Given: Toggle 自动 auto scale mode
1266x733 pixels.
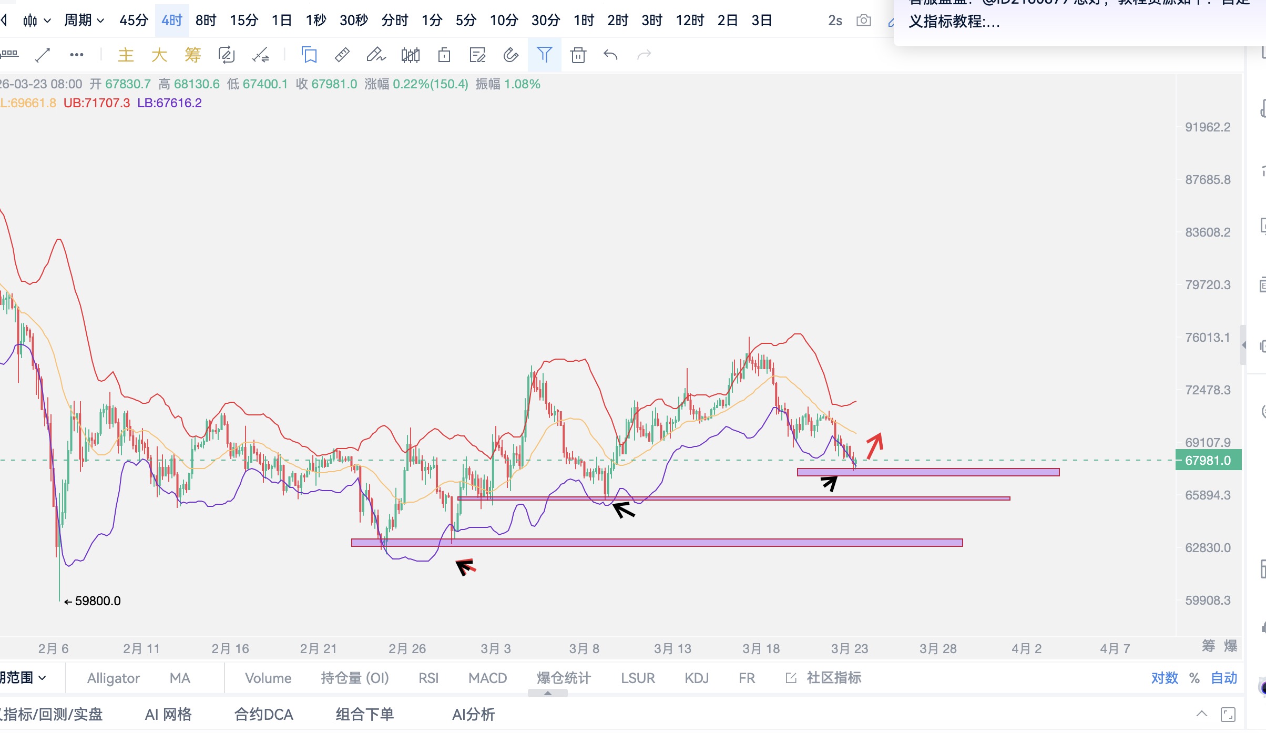Looking at the screenshot, I should 1224,678.
